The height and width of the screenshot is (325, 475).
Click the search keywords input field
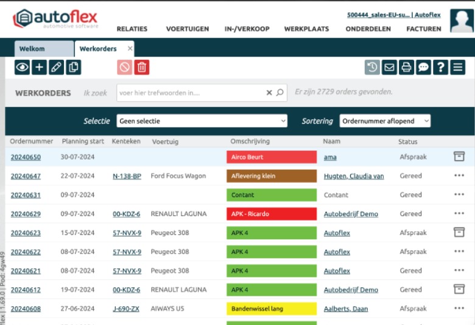(x=190, y=93)
